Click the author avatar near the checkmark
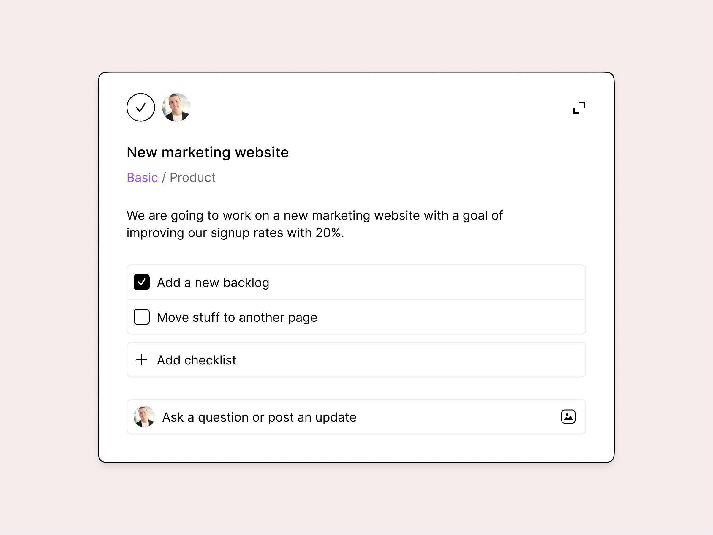 (x=176, y=108)
